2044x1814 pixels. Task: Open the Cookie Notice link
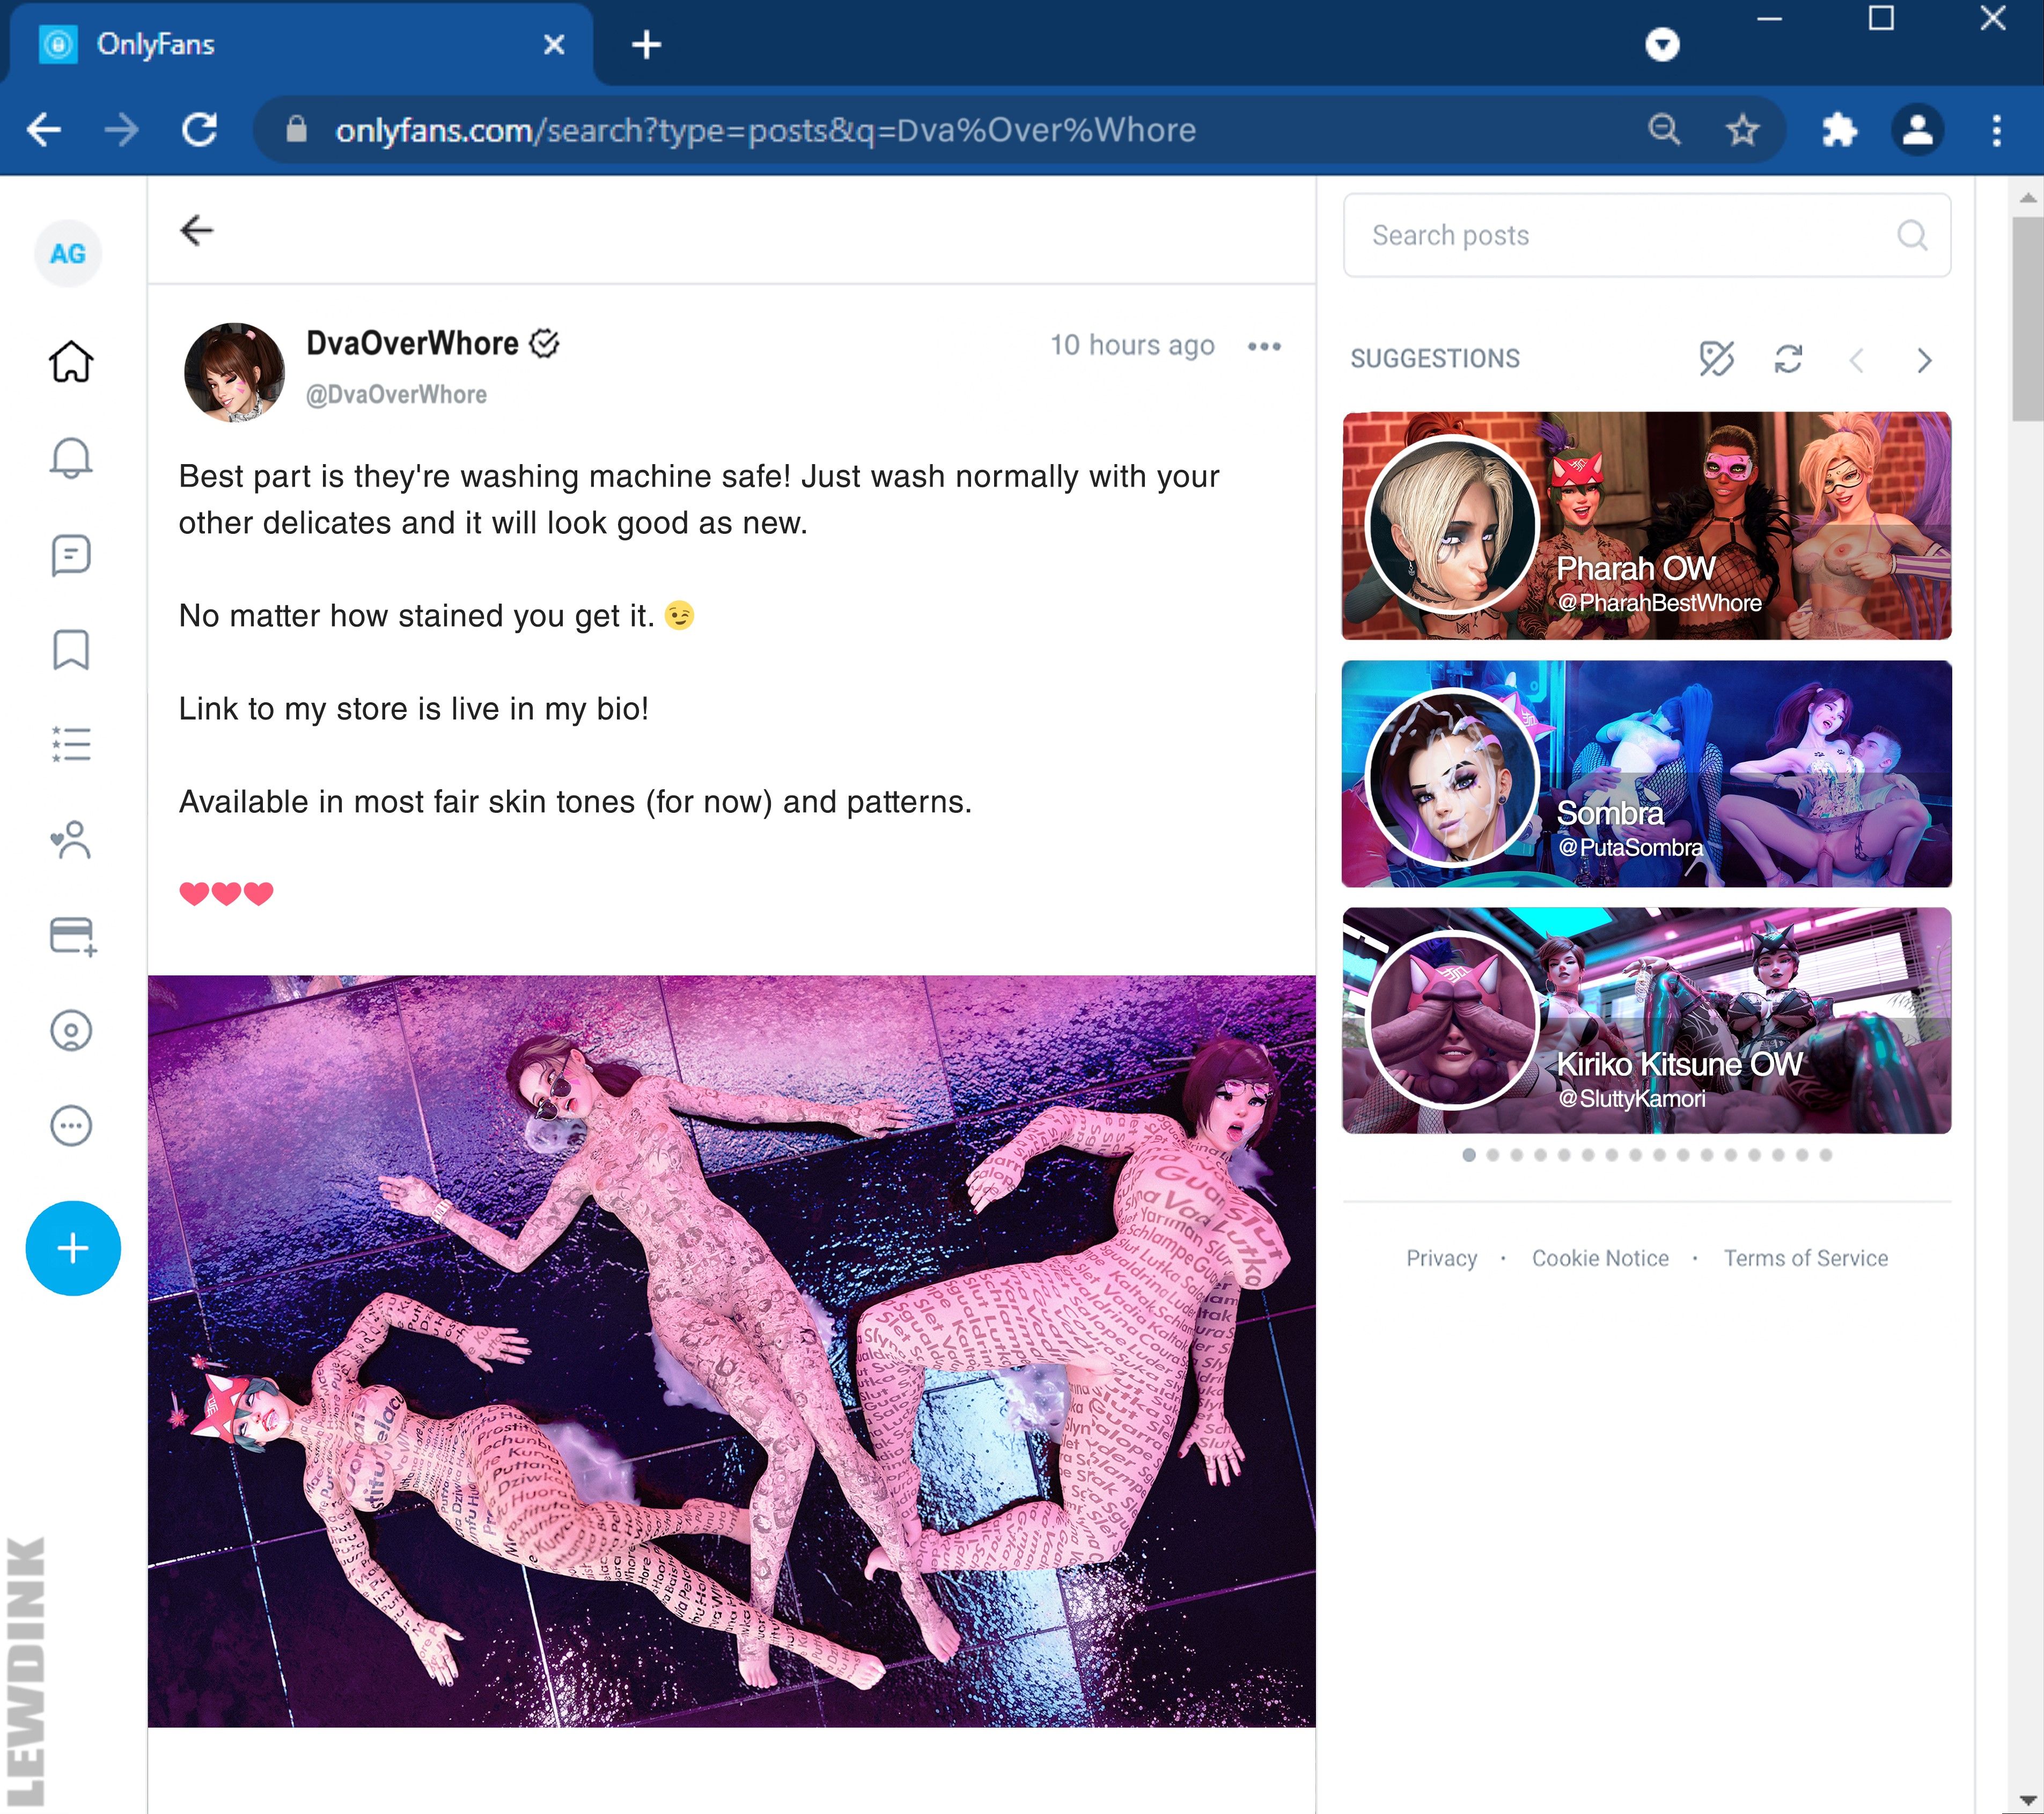click(x=1600, y=1258)
